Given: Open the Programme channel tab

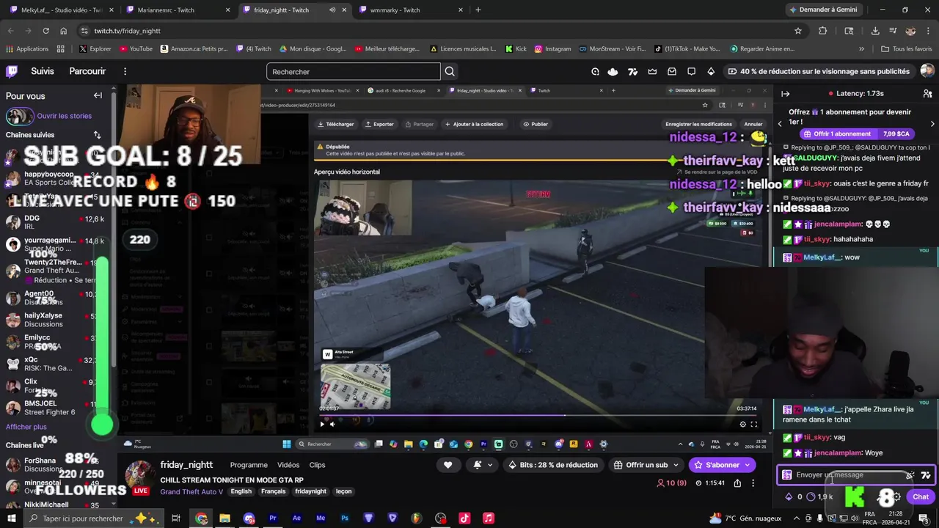Looking at the screenshot, I should pos(249,465).
